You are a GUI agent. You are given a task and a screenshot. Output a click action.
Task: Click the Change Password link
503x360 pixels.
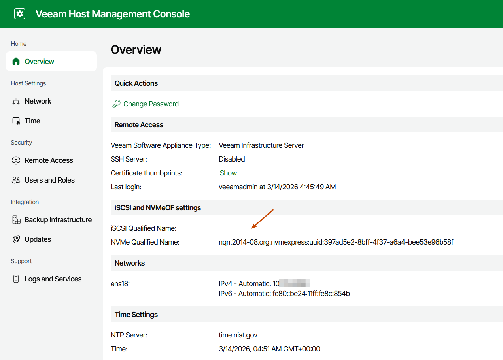click(151, 104)
